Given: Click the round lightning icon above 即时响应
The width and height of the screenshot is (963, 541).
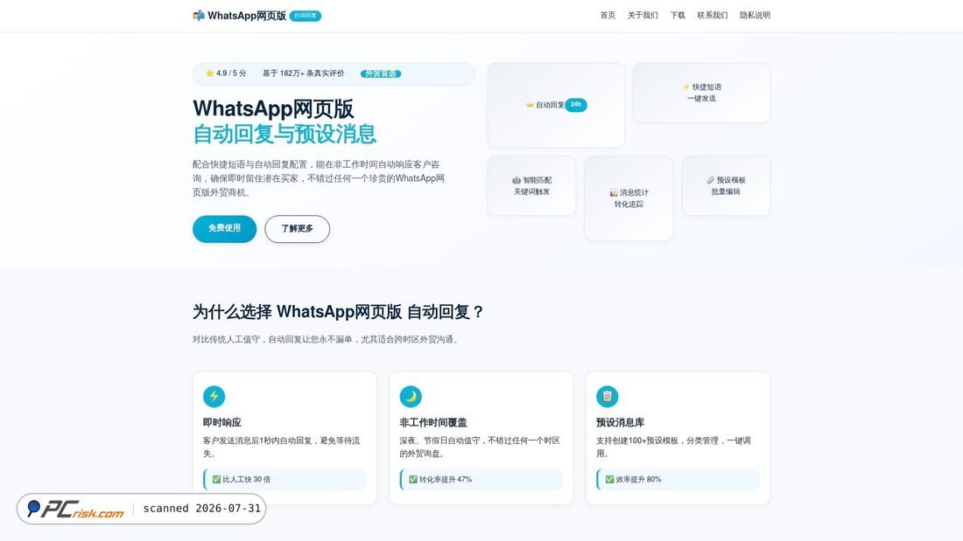Looking at the screenshot, I should (214, 396).
